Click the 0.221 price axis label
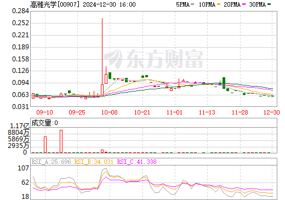 [x=20, y=35]
